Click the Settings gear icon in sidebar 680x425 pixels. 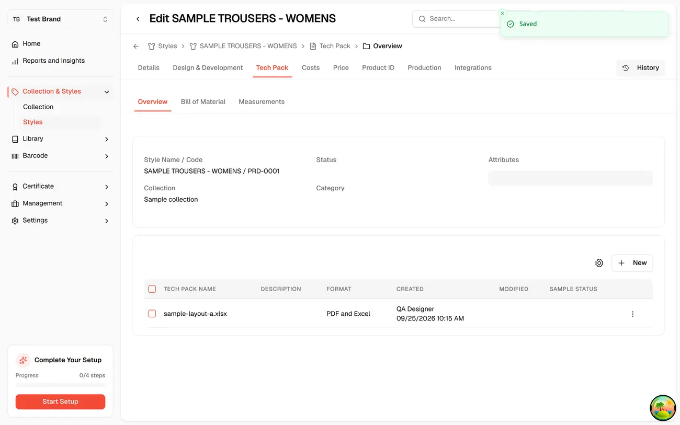15,221
